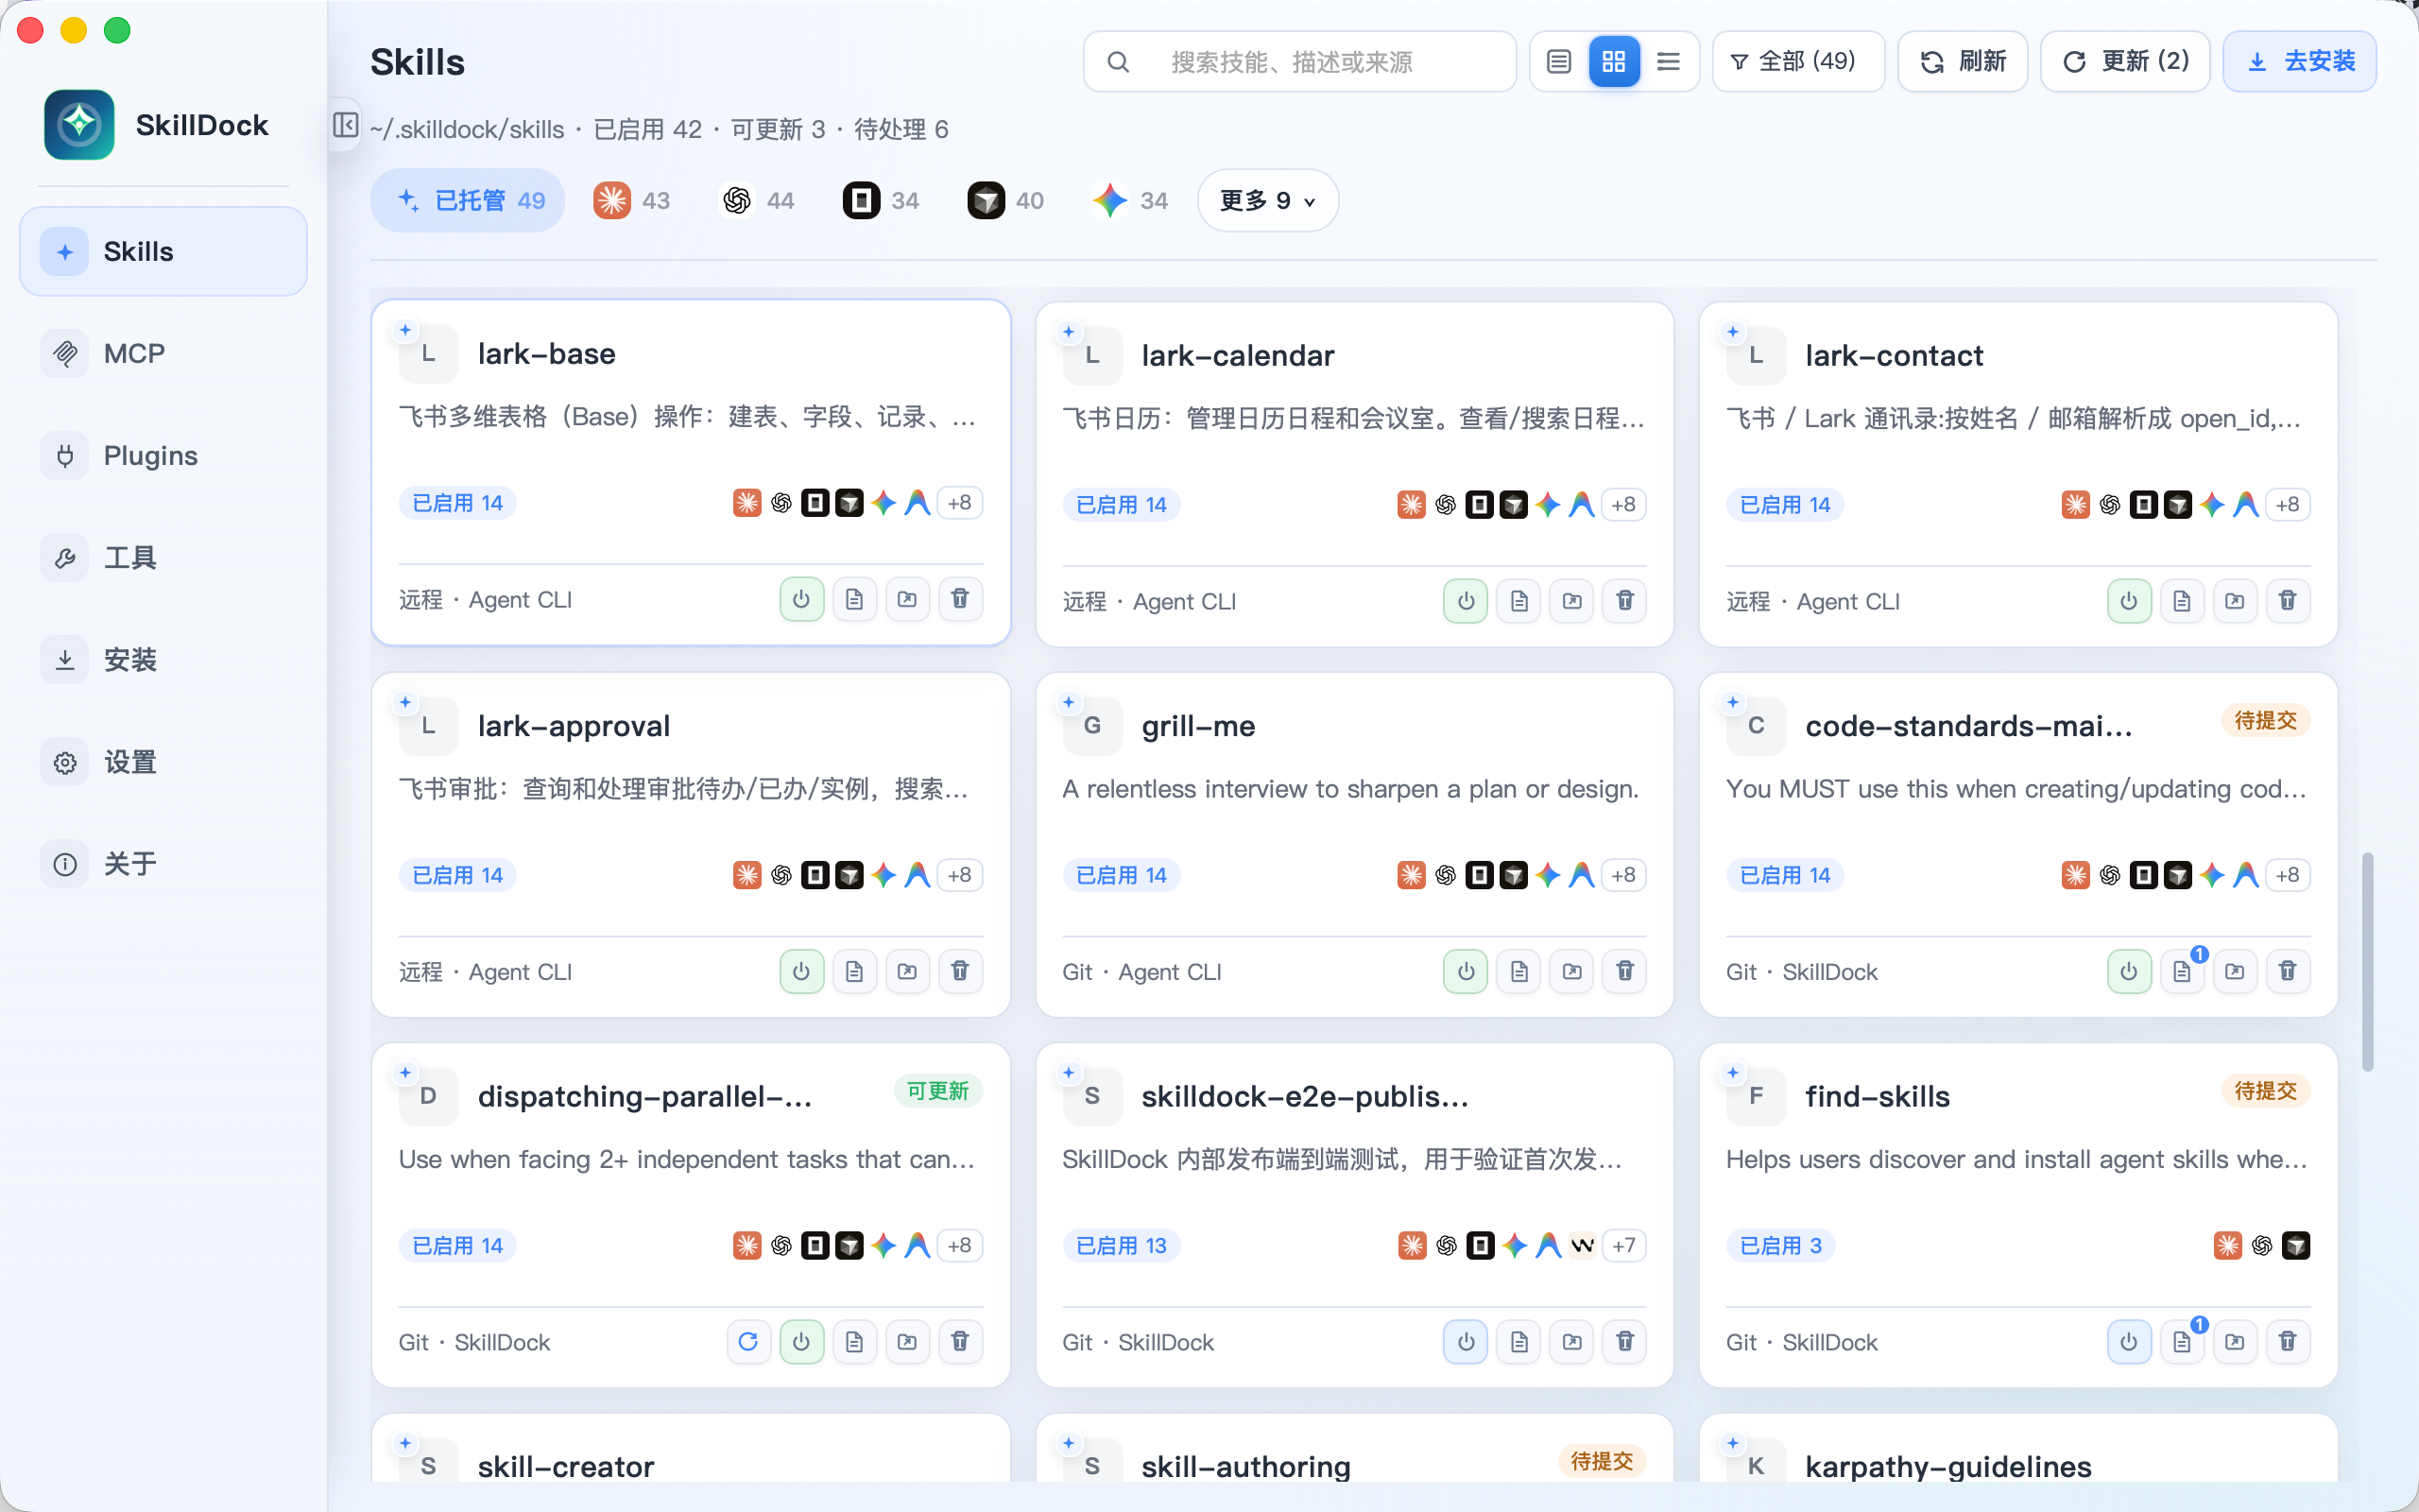This screenshot has width=2419, height=1512.
Task: Toggle power switch for lark-base
Action: coord(800,599)
